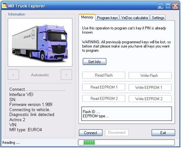Screen dimensions: 181x148
Task: Click the Connect button
Action: pyautogui.click(x=90, y=133)
